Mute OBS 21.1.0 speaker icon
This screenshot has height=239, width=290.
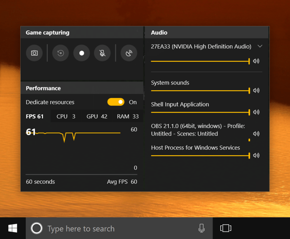coord(256,134)
